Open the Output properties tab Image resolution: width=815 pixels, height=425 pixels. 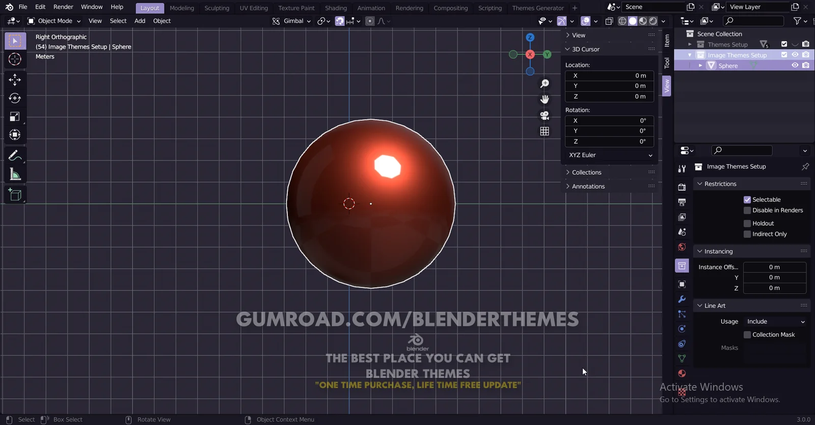pyautogui.click(x=682, y=202)
